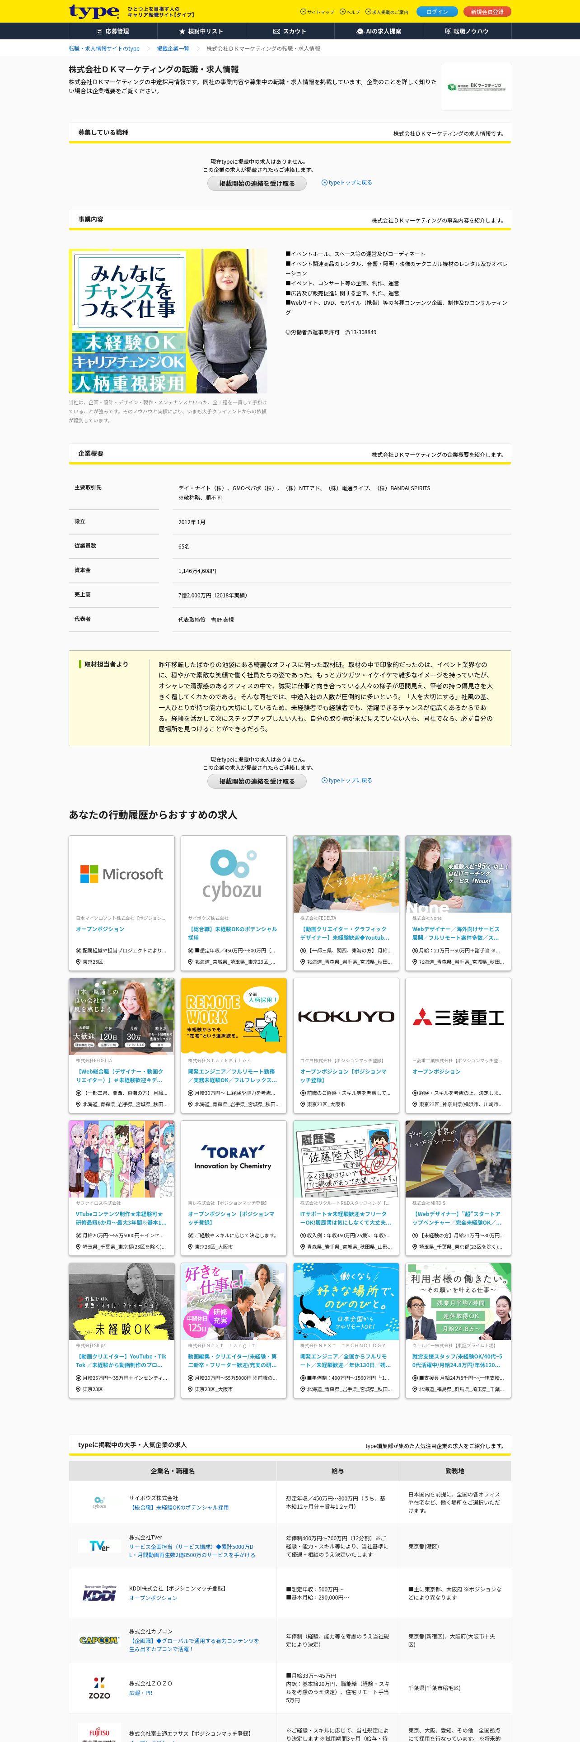Open 求人掲載のご案内 in header

pyautogui.click(x=387, y=12)
